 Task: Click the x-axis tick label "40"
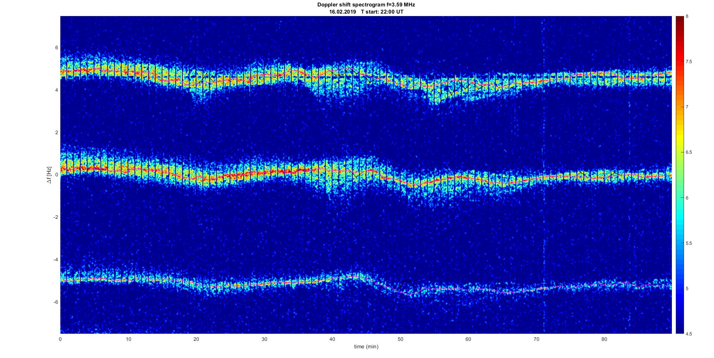pos(332,339)
